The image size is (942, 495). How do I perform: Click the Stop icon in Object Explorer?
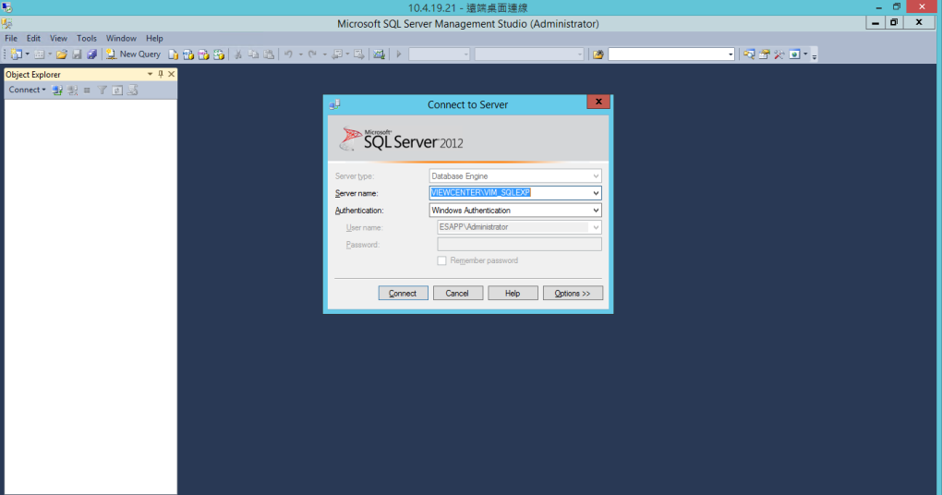[87, 91]
